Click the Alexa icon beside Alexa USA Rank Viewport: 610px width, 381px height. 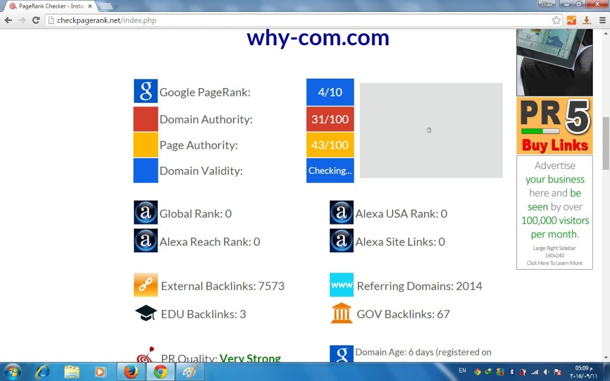(x=341, y=213)
